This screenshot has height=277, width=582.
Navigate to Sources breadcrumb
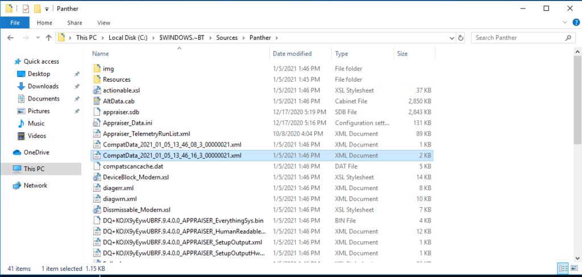pos(227,38)
